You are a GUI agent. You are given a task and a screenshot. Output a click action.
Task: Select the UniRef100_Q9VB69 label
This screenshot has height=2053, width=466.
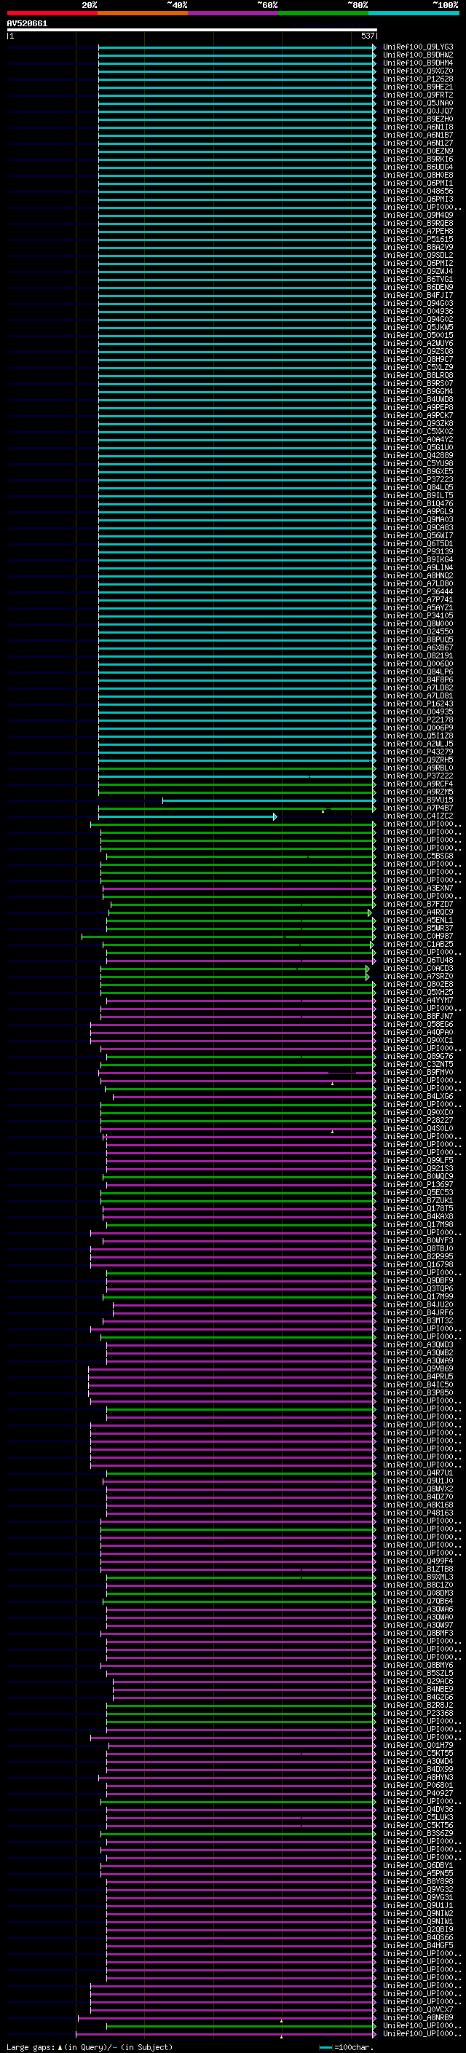pos(418,1368)
